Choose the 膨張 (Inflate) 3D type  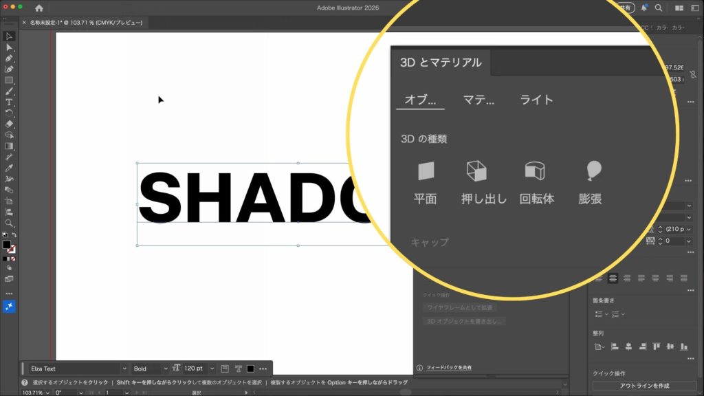coord(591,183)
